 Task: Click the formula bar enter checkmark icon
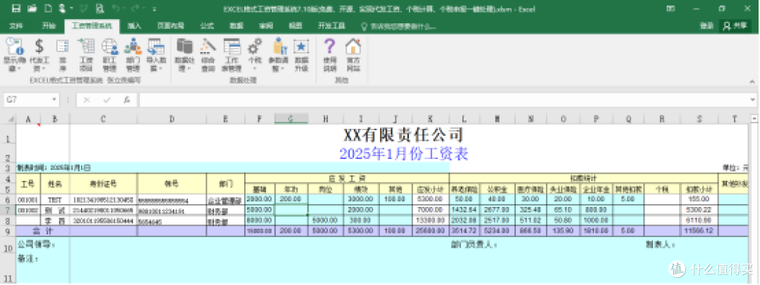coord(107,100)
